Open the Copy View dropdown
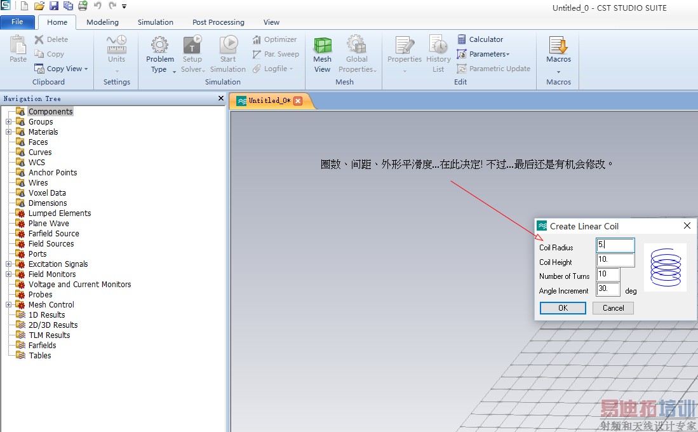The width and height of the screenshot is (698, 432). [x=86, y=69]
